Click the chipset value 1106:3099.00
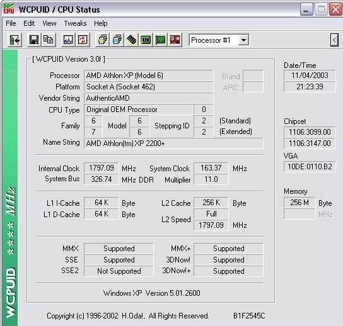 tap(310, 132)
